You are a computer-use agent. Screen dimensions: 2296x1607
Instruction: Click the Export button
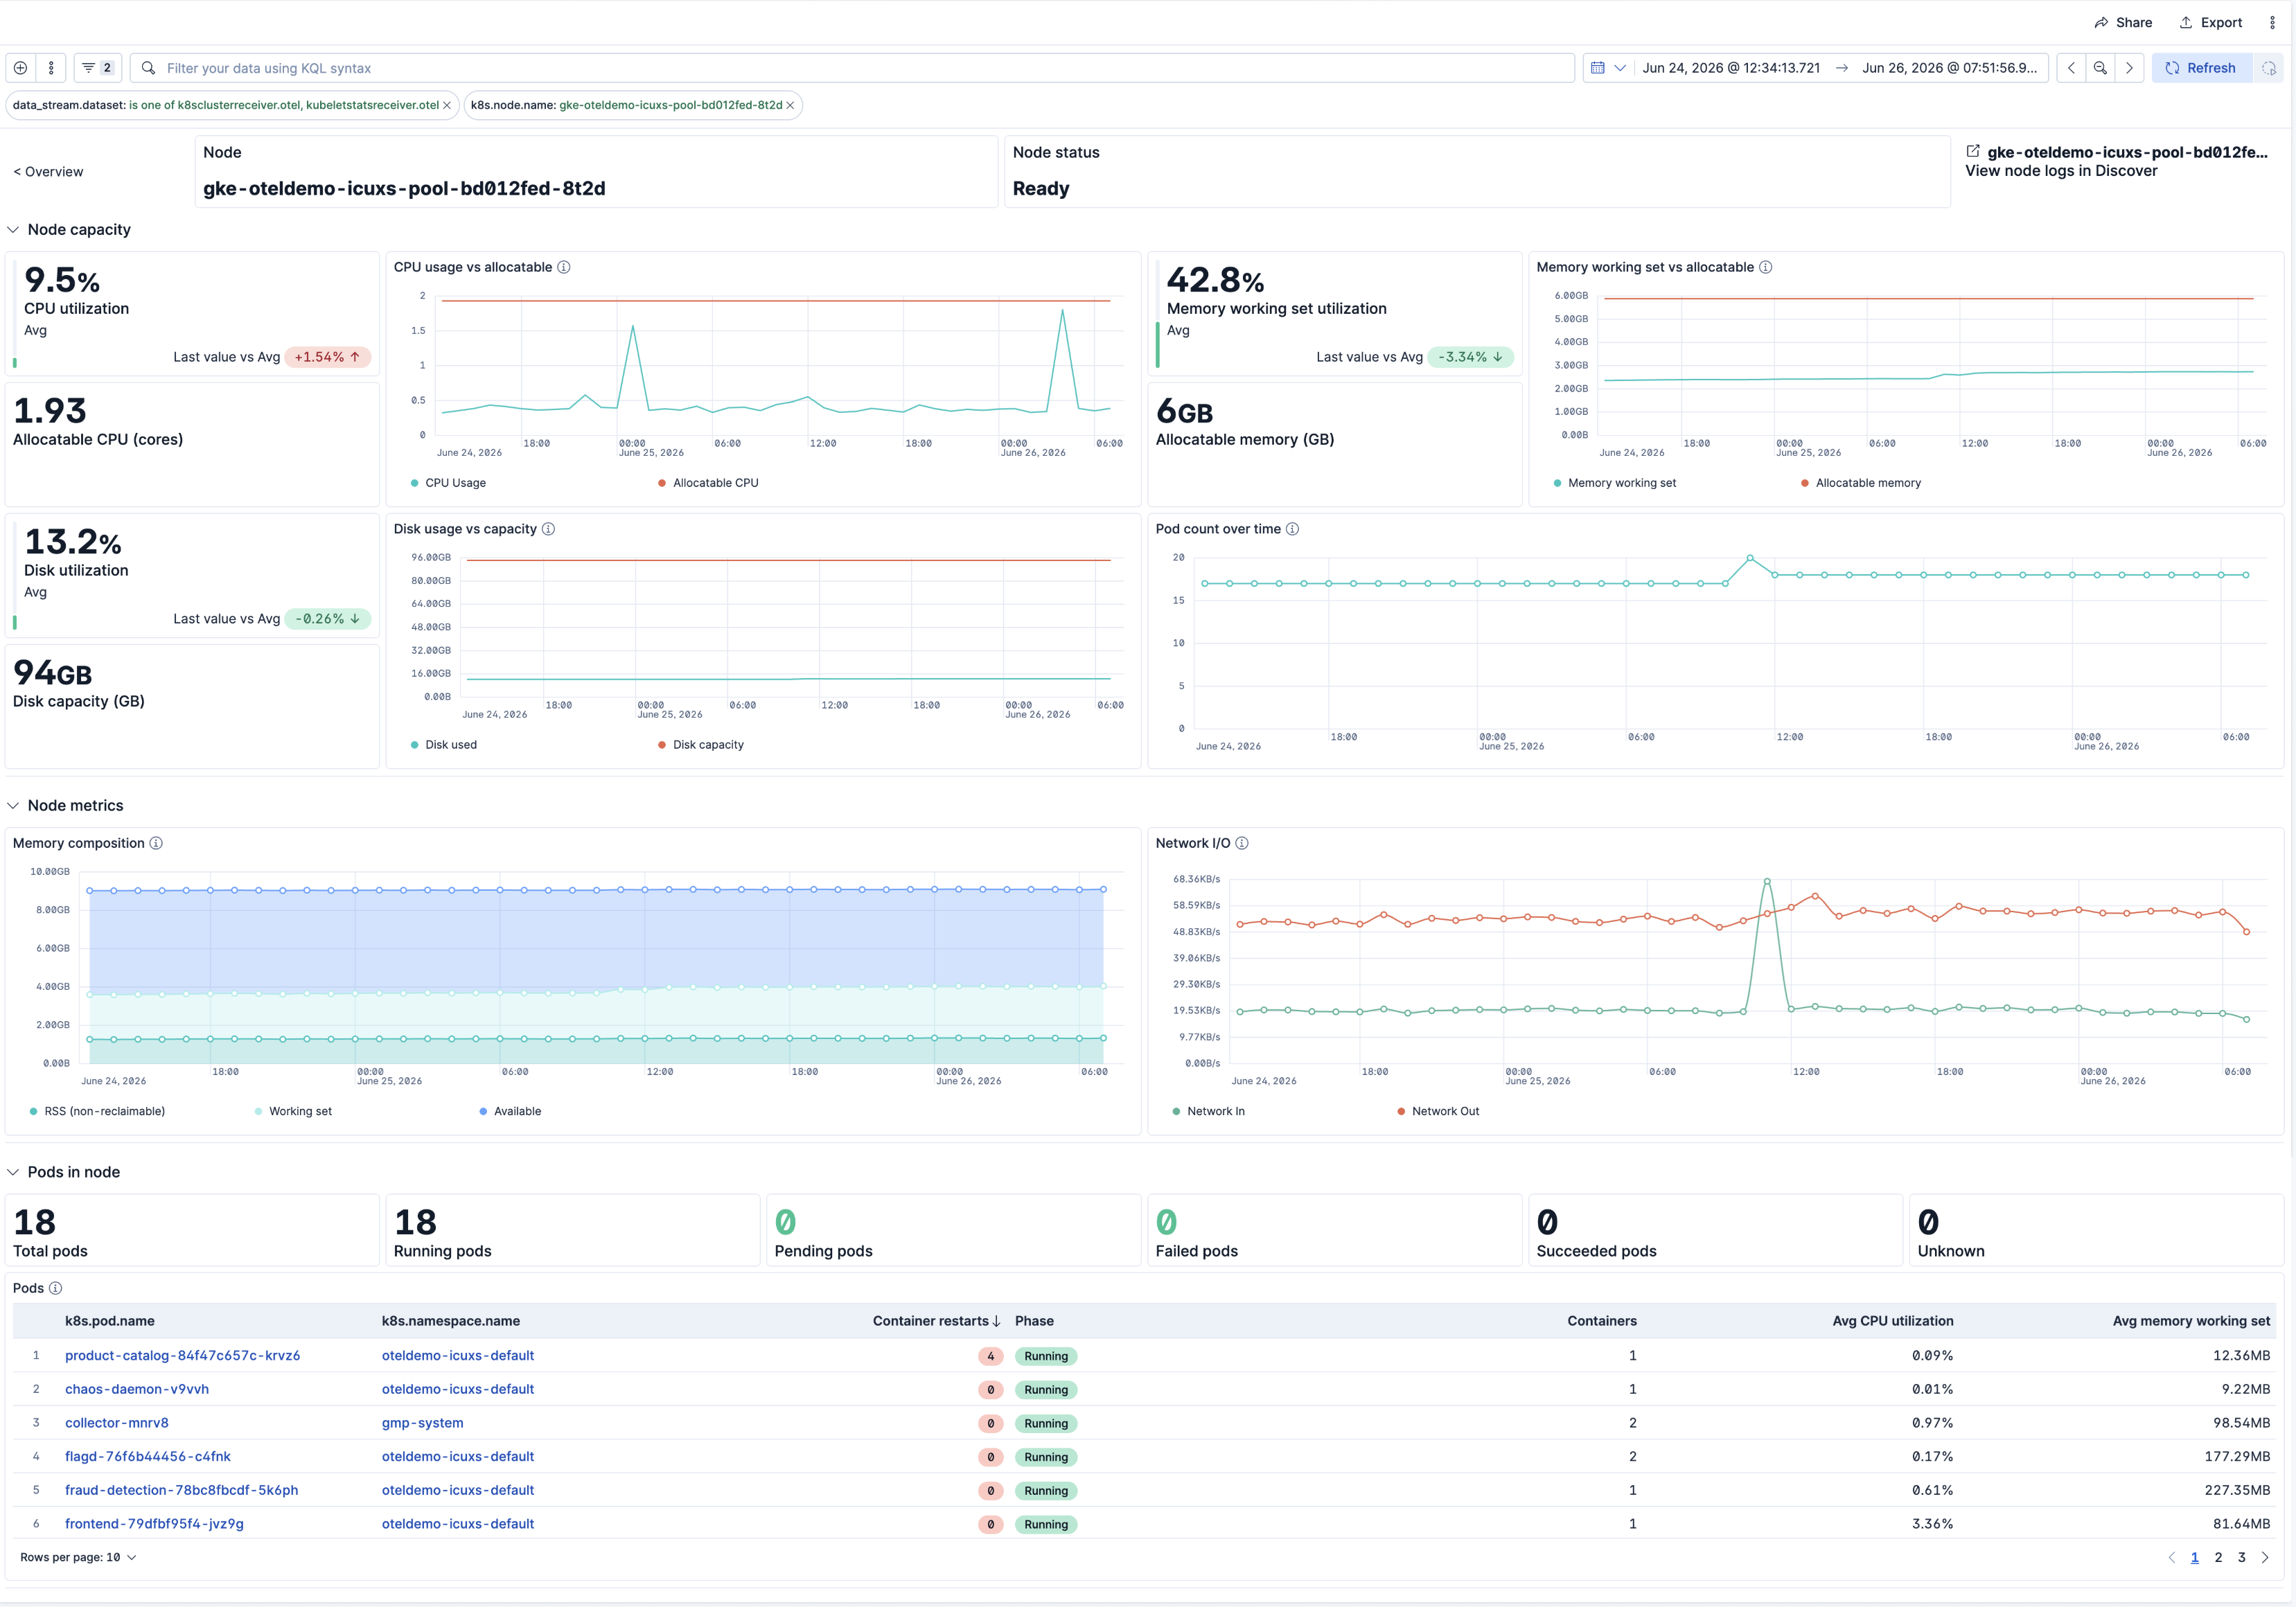coord(2211,22)
